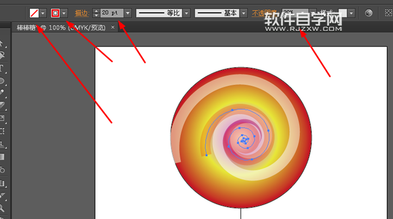The width and height of the screenshot is (393, 219).
Task: Choose the Eraser tool
Action: pyautogui.click(x=2, y=105)
